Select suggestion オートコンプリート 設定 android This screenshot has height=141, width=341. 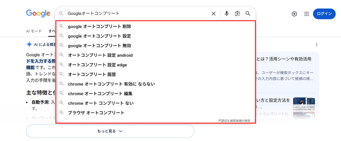point(156,55)
